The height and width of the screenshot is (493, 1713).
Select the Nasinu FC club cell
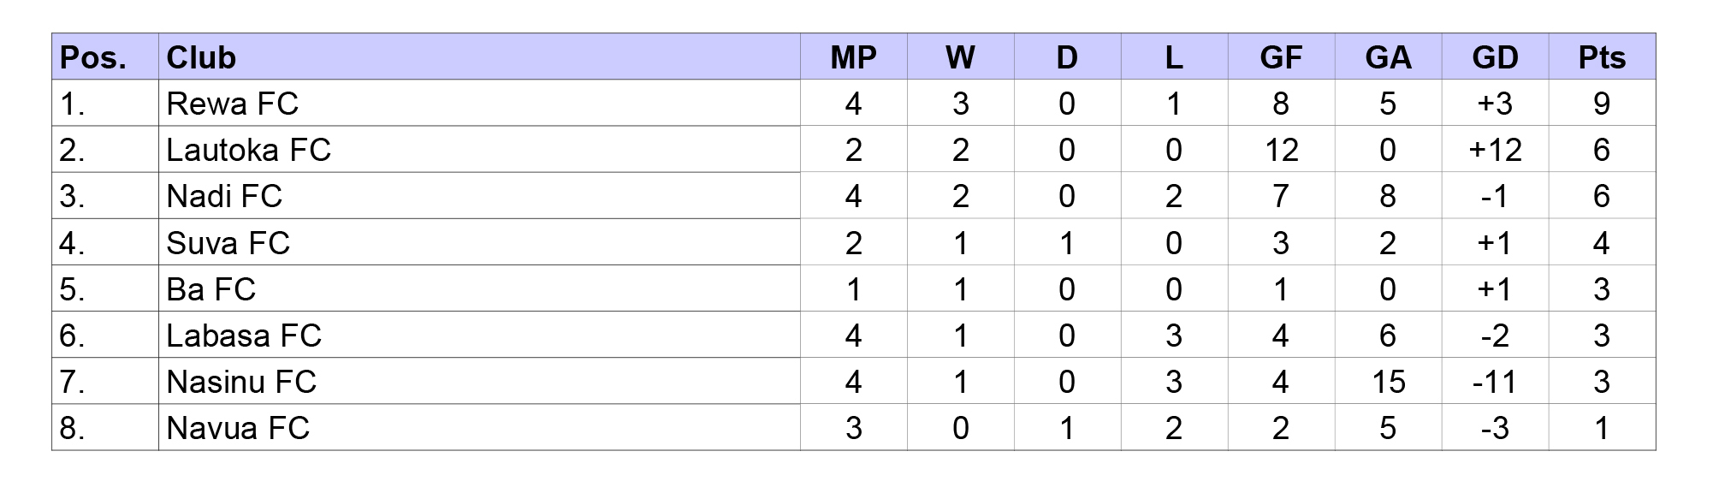tap(241, 382)
